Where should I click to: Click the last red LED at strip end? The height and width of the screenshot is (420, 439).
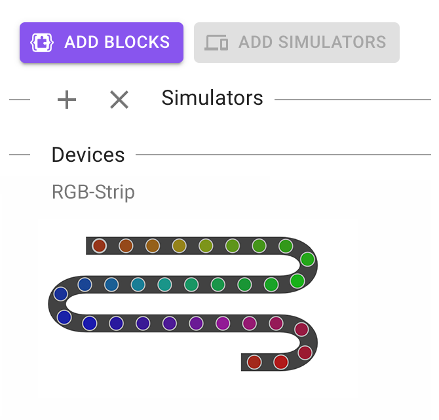pyautogui.click(x=254, y=362)
